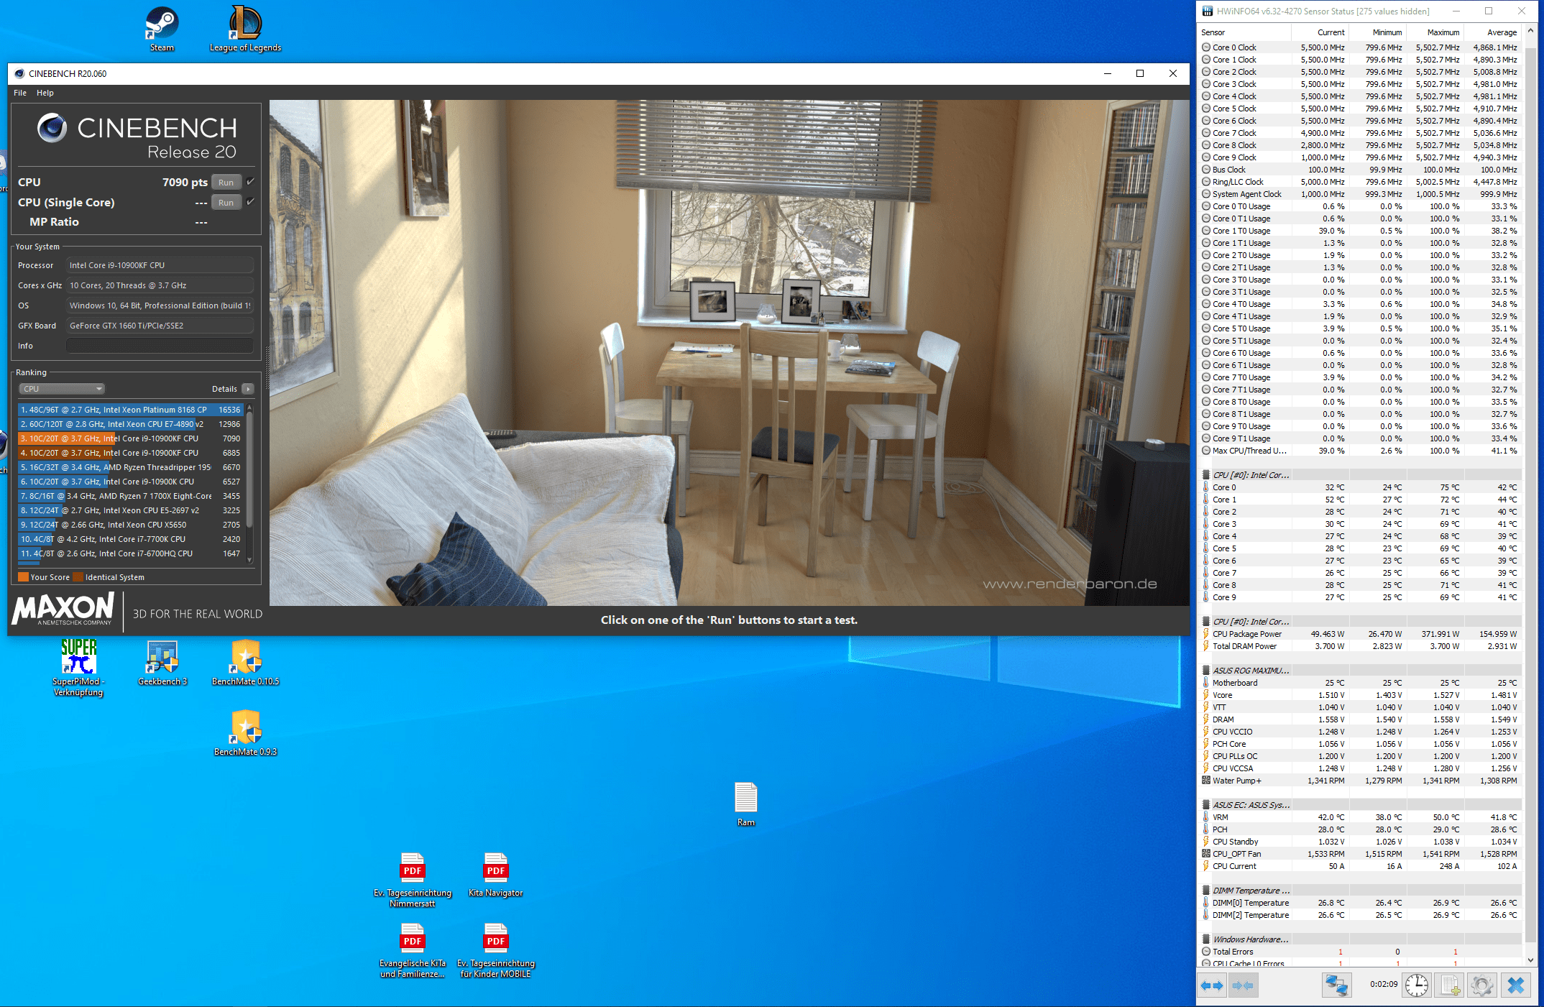The height and width of the screenshot is (1007, 1544).
Task: Start HWiNFO logging with the sheet-plus button
Action: point(1449,985)
